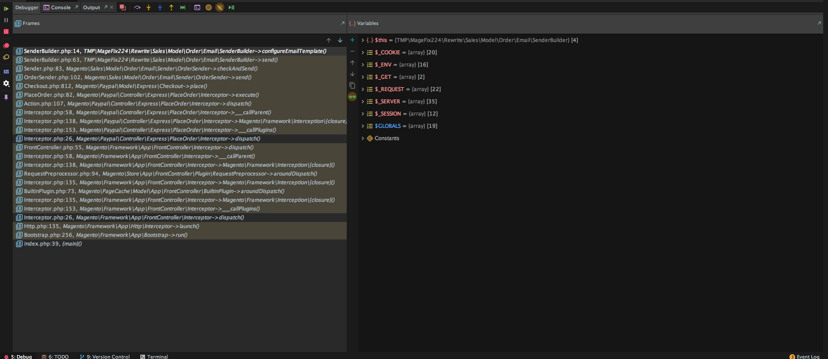Toggle the @ show values addresses icon
This screenshot has height=359, width=828.
tap(209, 7)
